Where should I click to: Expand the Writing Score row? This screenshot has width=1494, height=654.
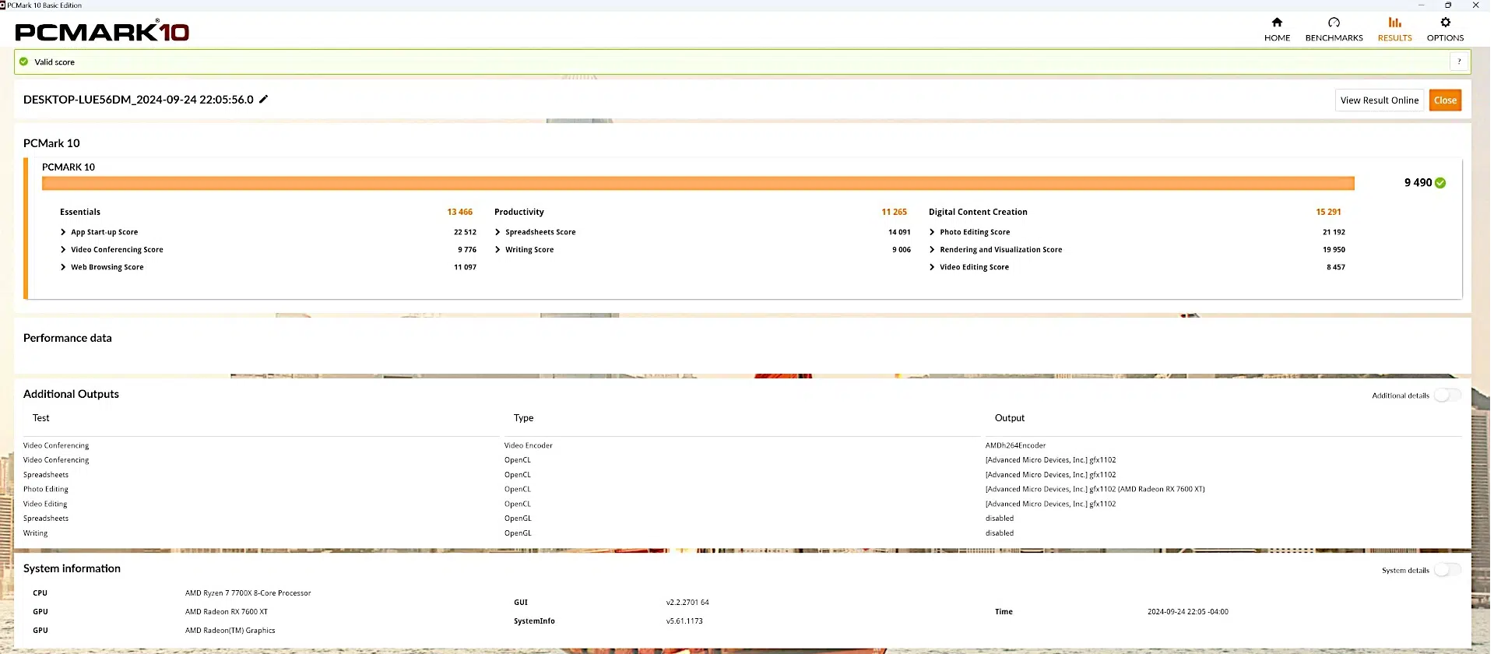click(x=497, y=250)
